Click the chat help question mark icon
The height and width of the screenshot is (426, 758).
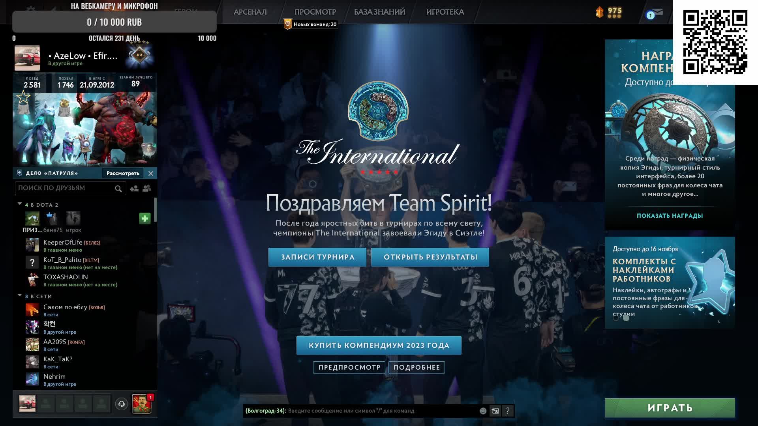pos(508,411)
